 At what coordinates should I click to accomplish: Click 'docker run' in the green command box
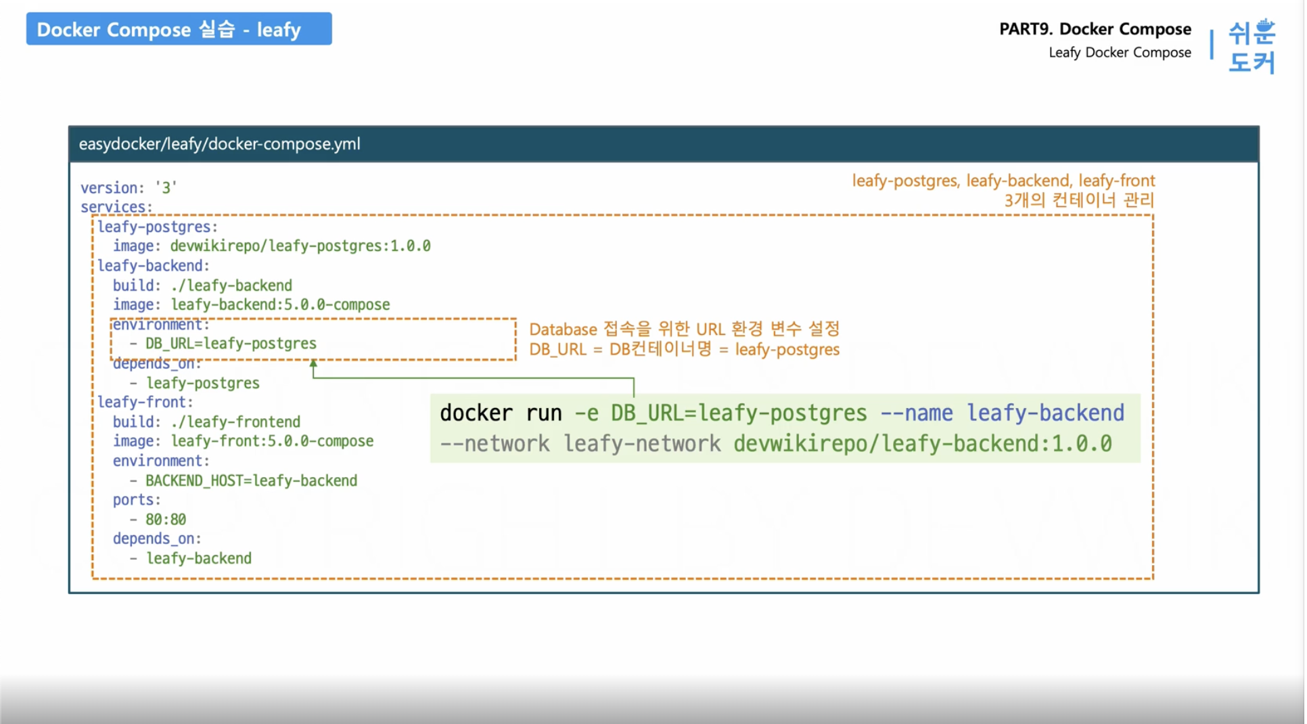(x=501, y=413)
